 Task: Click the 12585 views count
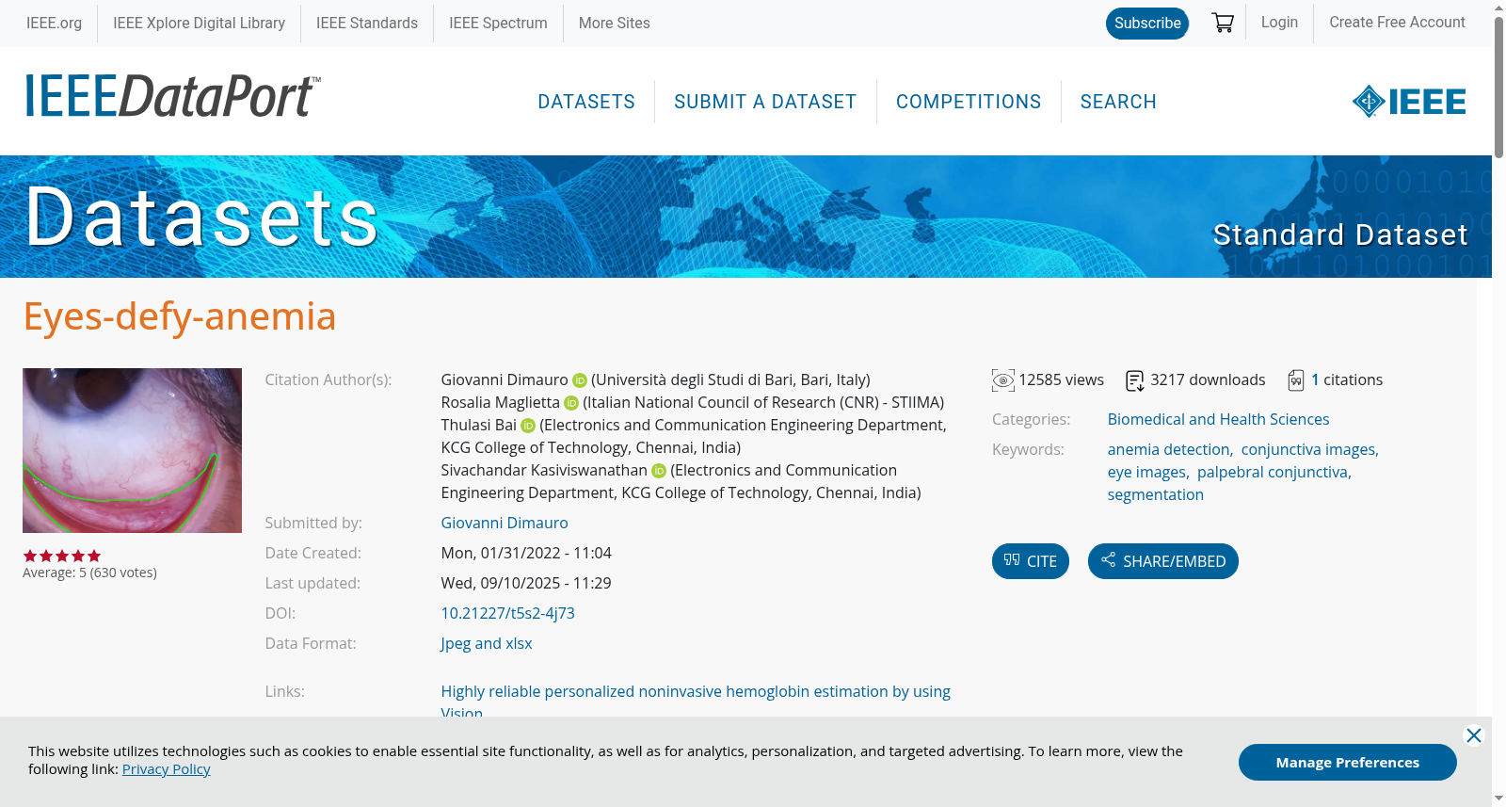pyautogui.click(x=1061, y=380)
